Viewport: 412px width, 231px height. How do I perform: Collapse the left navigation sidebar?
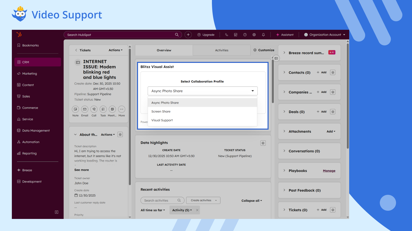tap(57, 212)
